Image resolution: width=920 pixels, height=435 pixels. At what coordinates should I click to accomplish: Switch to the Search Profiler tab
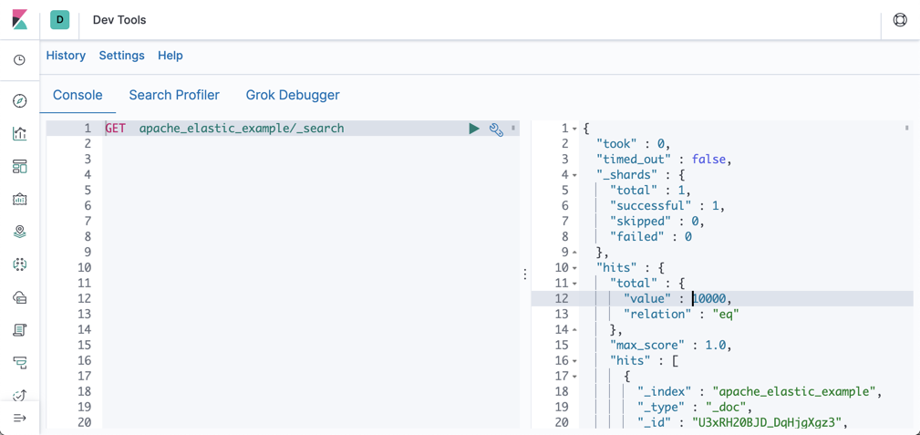[x=174, y=95]
